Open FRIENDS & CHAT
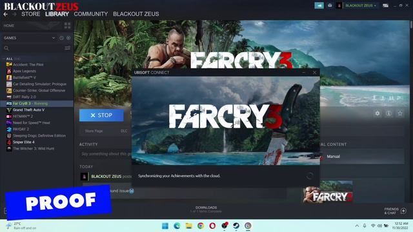The height and width of the screenshot is (232, 413). (392, 211)
